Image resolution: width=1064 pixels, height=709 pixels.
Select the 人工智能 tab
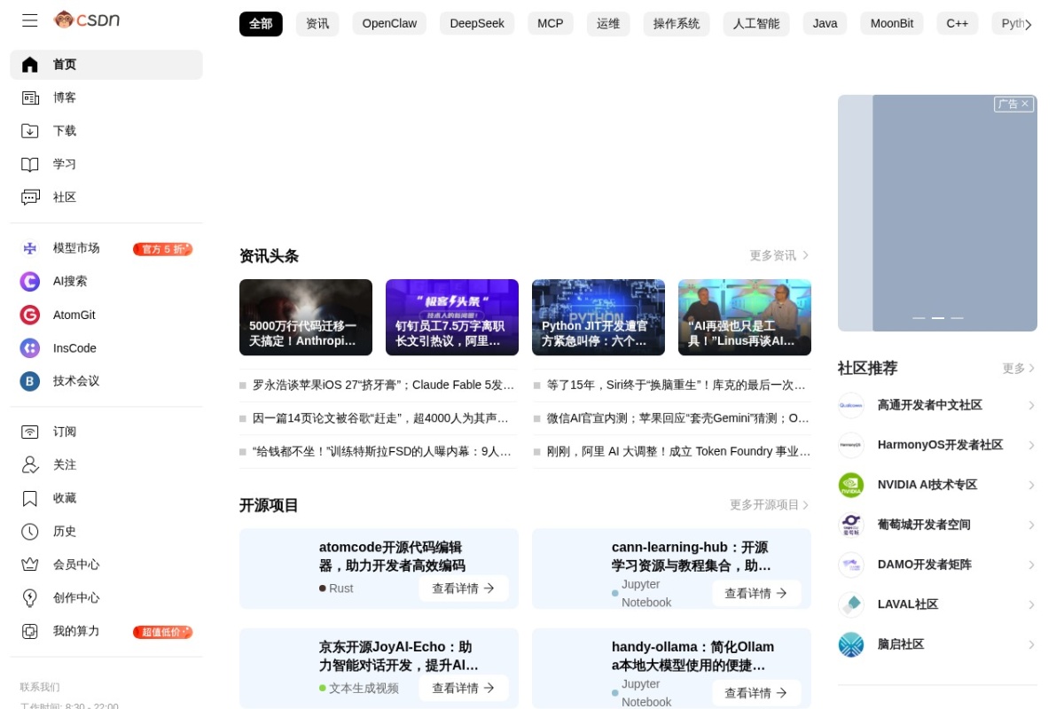(756, 24)
